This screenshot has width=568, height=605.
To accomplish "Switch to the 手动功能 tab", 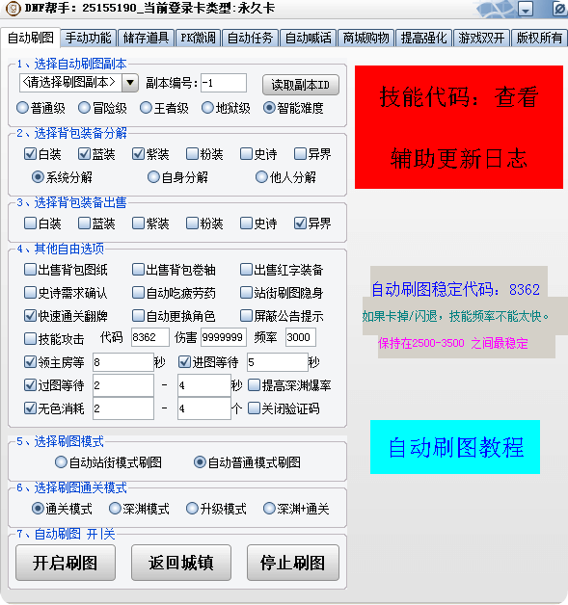I will tap(88, 39).
